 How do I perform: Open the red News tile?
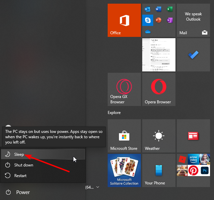193,136
